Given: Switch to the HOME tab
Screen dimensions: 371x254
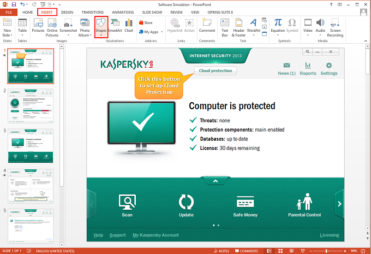Looking at the screenshot, I should [28, 13].
